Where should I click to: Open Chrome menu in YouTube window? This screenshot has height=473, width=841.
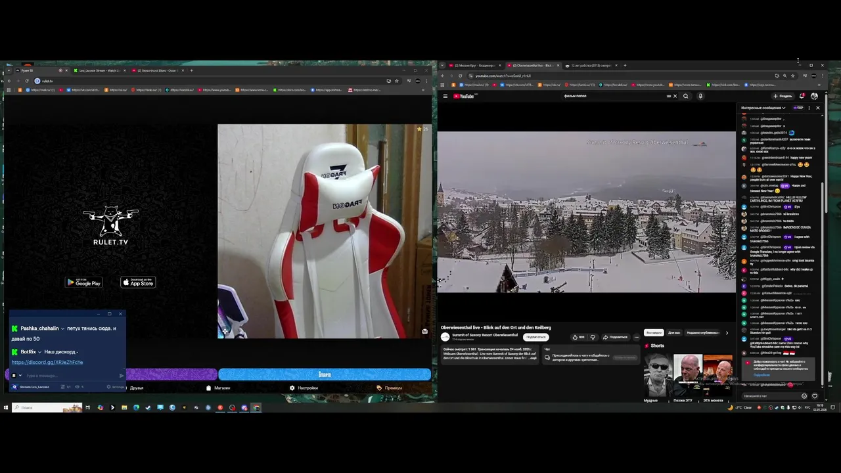pos(822,76)
